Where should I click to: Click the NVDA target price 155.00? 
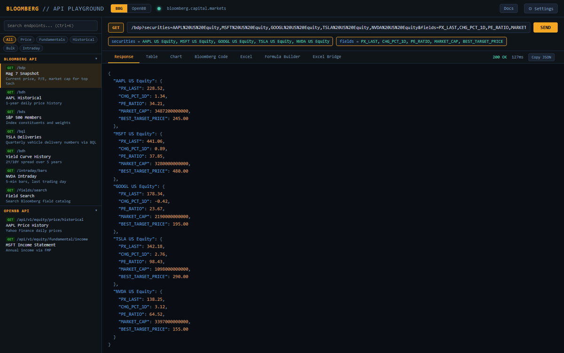[180, 329]
